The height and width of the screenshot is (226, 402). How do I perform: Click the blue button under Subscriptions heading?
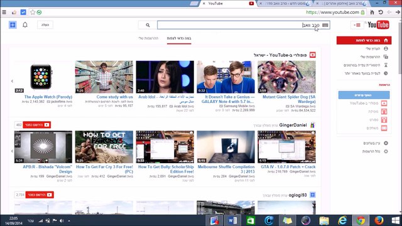[x=364, y=95]
